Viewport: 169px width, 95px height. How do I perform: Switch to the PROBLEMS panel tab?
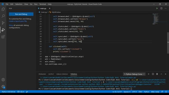coord(42,74)
